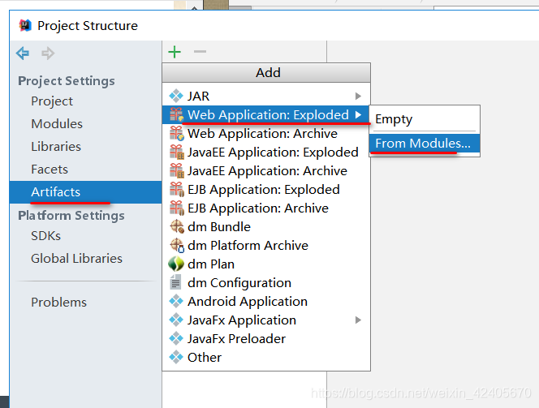Screen dimensions: 539x408
Task: Choose Web Application: Exploded menu entry
Action: [266, 114]
